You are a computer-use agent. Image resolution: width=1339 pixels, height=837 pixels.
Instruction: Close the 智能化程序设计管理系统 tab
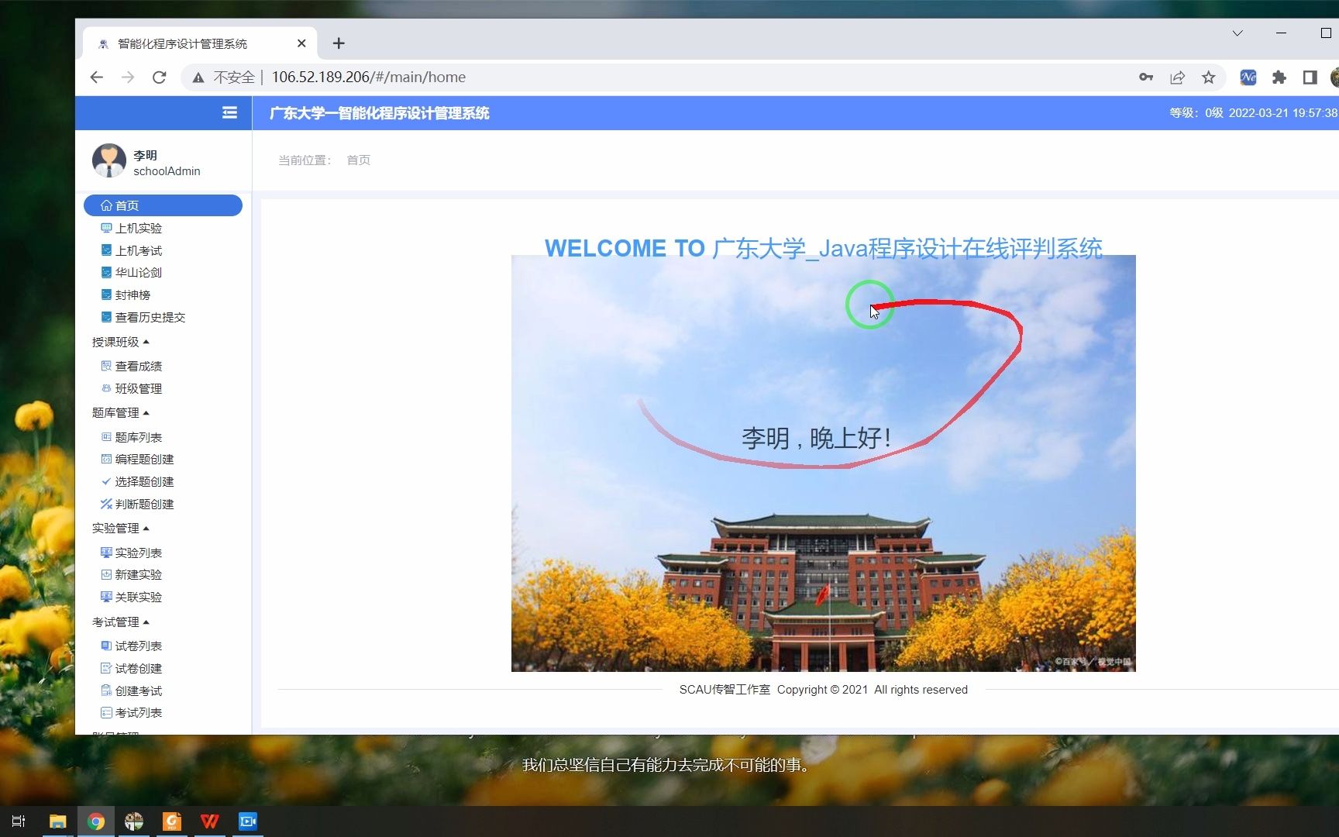point(301,43)
